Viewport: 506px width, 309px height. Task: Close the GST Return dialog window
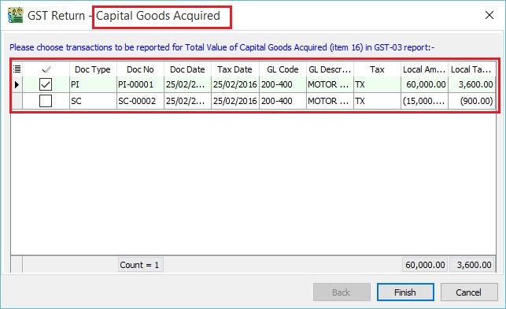(x=489, y=15)
